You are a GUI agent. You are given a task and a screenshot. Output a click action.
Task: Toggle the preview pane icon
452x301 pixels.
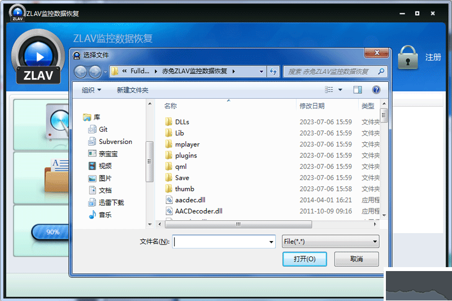(x=358, y=90)
